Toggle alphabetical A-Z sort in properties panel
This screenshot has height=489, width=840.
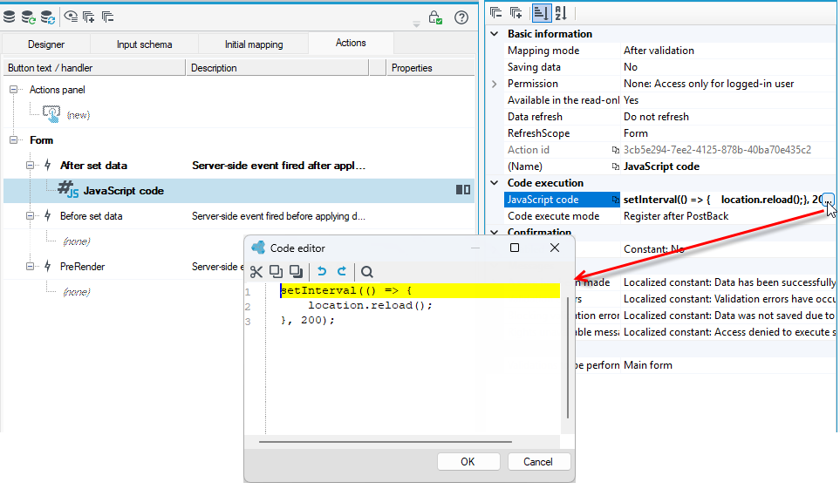tap(561, 13)
